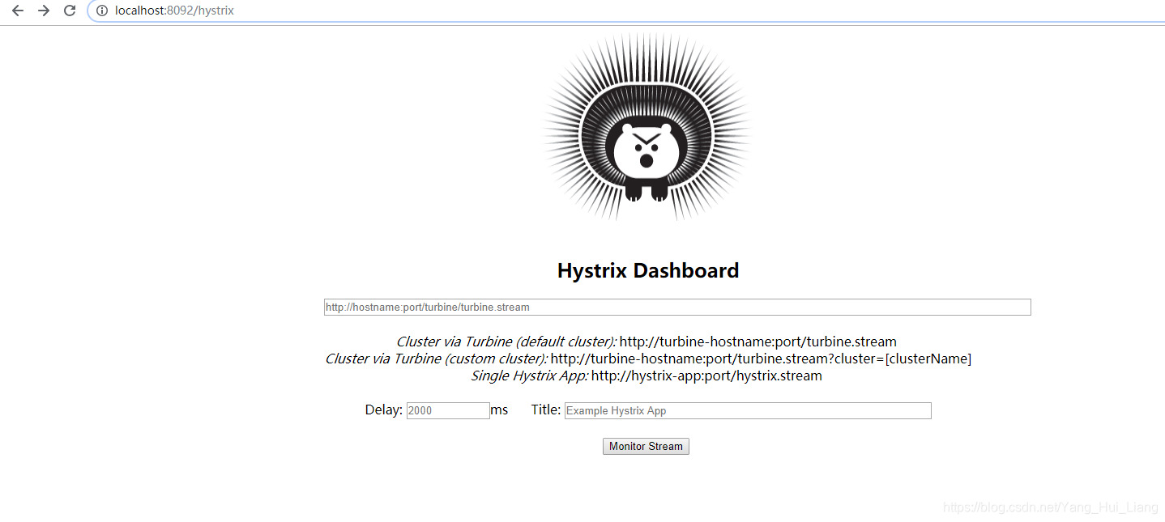Go back using the browser back arrow
Viewport: 1165px width, 522px height.
[x=18, y=11]
